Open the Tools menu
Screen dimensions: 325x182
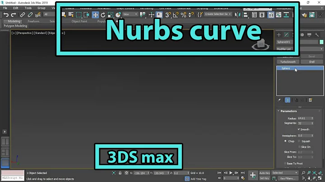point(28,8)
